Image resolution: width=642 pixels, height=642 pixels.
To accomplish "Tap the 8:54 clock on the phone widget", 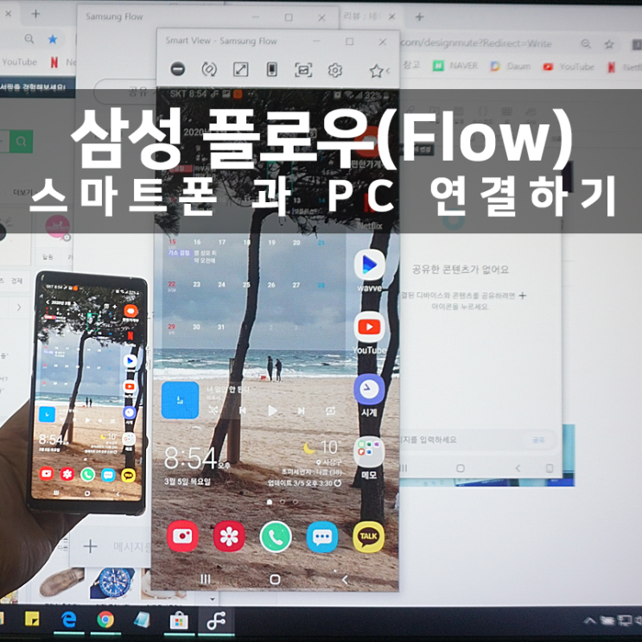I will 190,458.
